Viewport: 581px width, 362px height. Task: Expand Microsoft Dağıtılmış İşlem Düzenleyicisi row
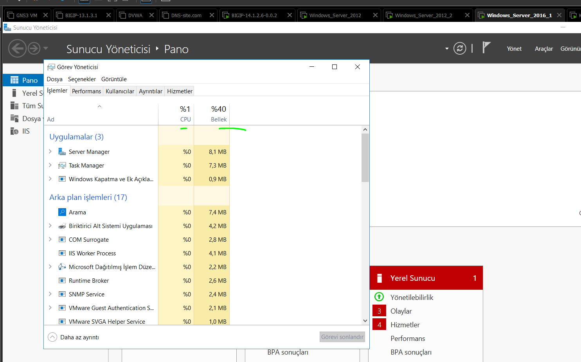pos(50,267)
